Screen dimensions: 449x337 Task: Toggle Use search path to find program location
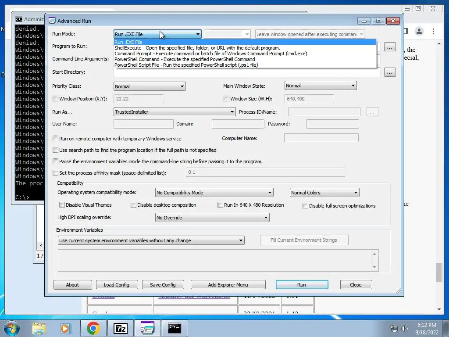click(x=56, y=150)
